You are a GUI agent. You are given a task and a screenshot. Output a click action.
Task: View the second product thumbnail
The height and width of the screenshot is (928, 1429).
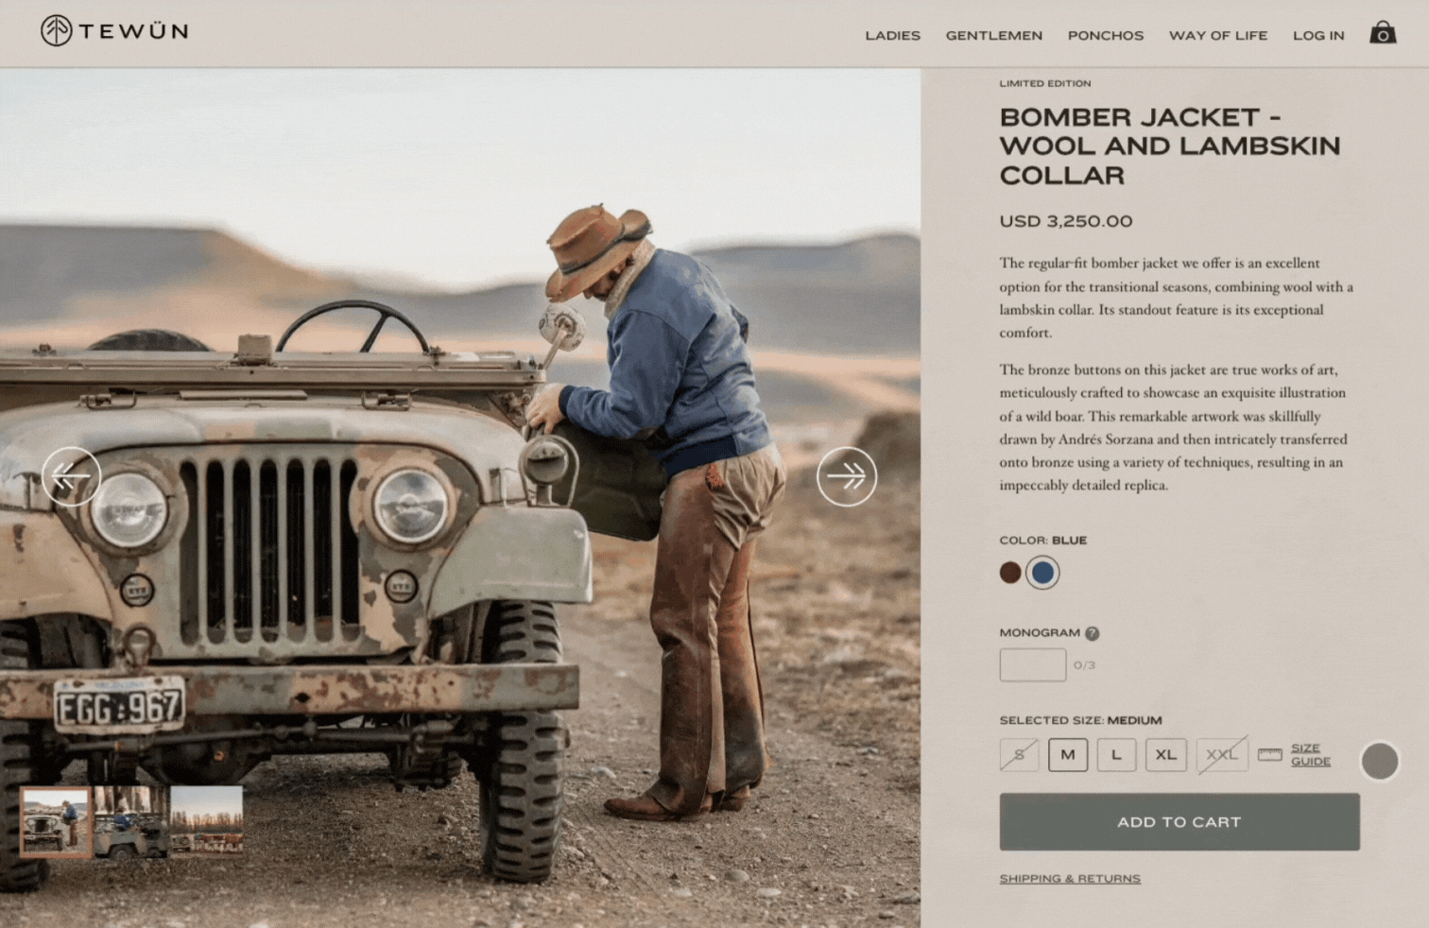(130, 821)
